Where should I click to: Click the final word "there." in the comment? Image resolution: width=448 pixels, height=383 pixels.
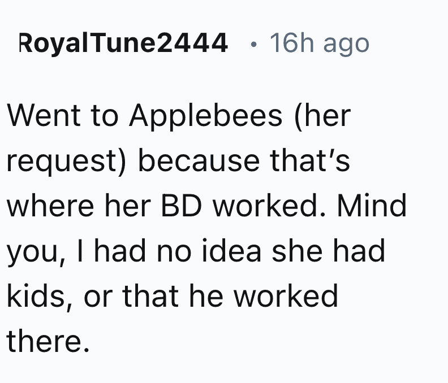click(x=48, y=341)
